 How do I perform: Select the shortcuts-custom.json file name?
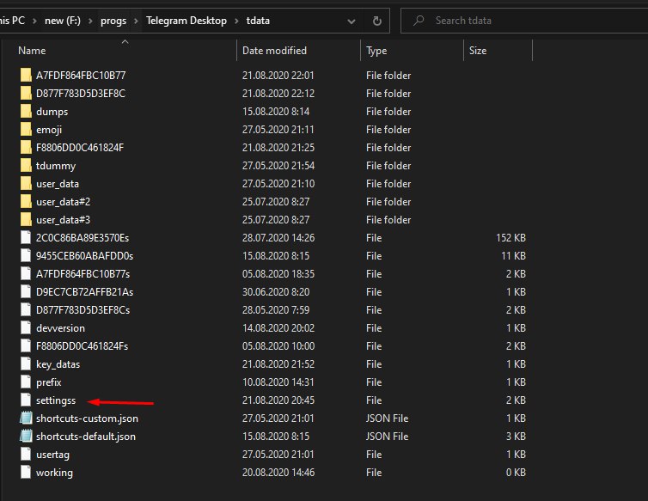[87, 419]
